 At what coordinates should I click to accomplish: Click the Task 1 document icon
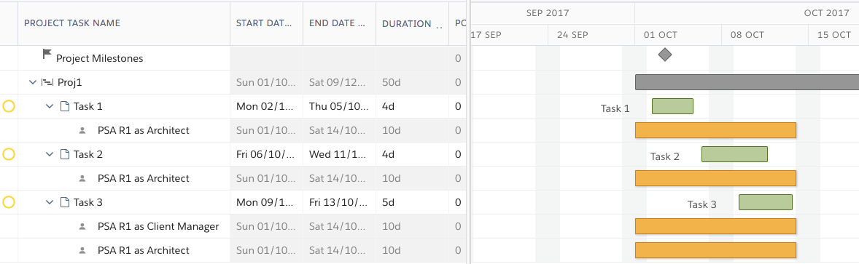pos(64,107)
